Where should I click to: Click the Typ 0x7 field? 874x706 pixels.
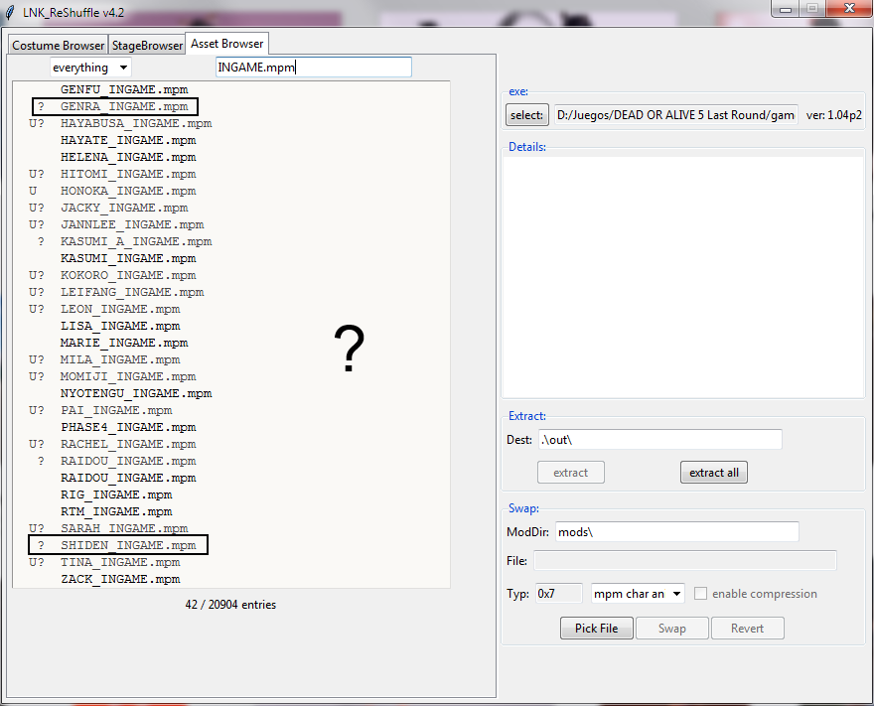pos(558,594)
